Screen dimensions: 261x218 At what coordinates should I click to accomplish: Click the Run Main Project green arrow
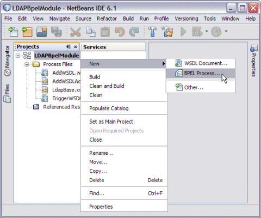tap(183, 32)
